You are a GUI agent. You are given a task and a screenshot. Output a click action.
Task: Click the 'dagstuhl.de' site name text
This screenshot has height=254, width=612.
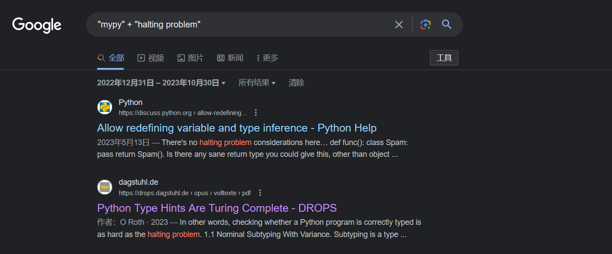[x=139, y=182]
